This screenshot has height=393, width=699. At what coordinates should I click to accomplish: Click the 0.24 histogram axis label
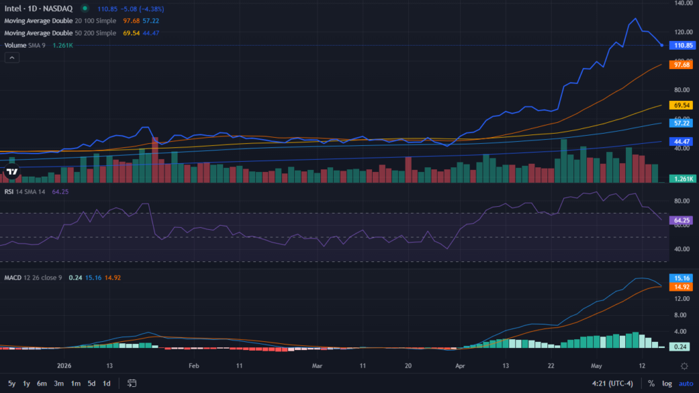click(679, 347)
